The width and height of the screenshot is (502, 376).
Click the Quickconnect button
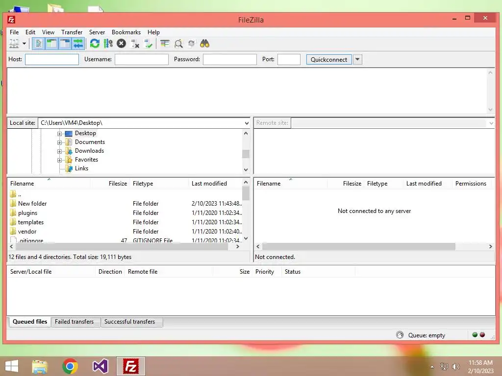pos(329,59)
